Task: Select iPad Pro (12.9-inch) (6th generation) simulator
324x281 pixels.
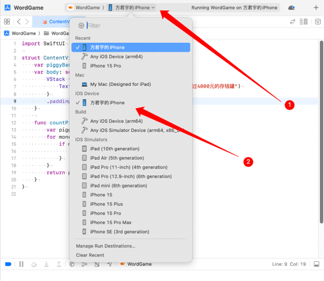Action: point(131,176)
